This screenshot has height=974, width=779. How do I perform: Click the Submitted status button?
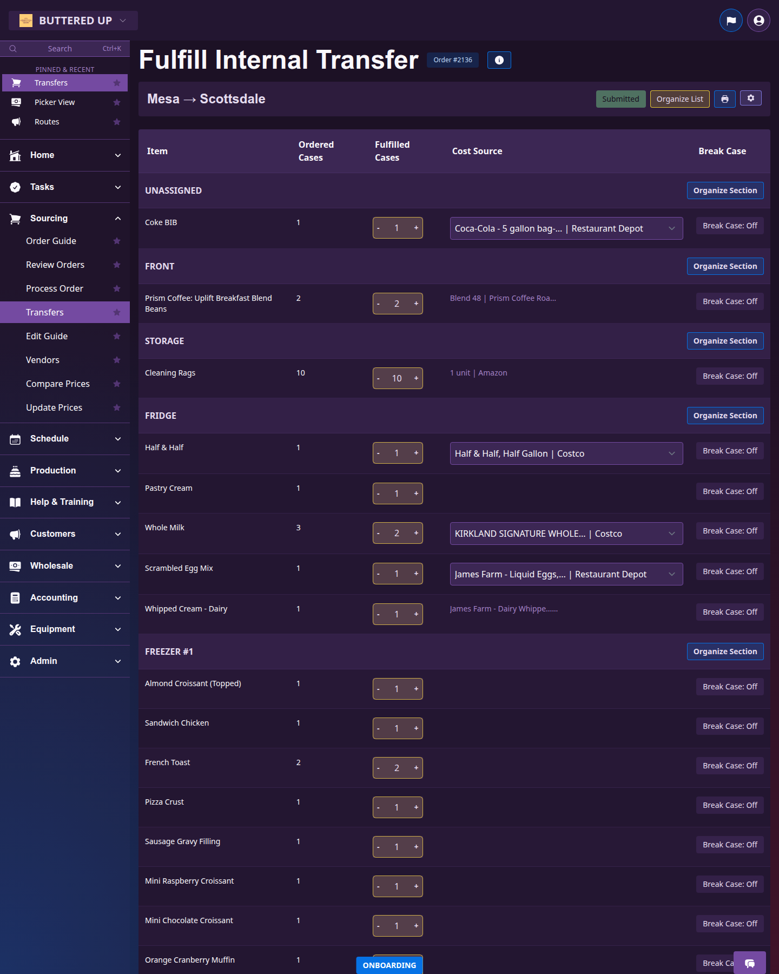[x=620, y=99]
